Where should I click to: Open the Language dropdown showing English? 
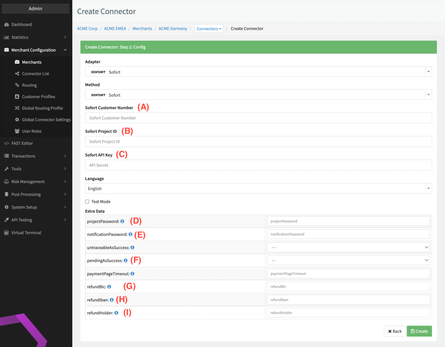point(258,188)
